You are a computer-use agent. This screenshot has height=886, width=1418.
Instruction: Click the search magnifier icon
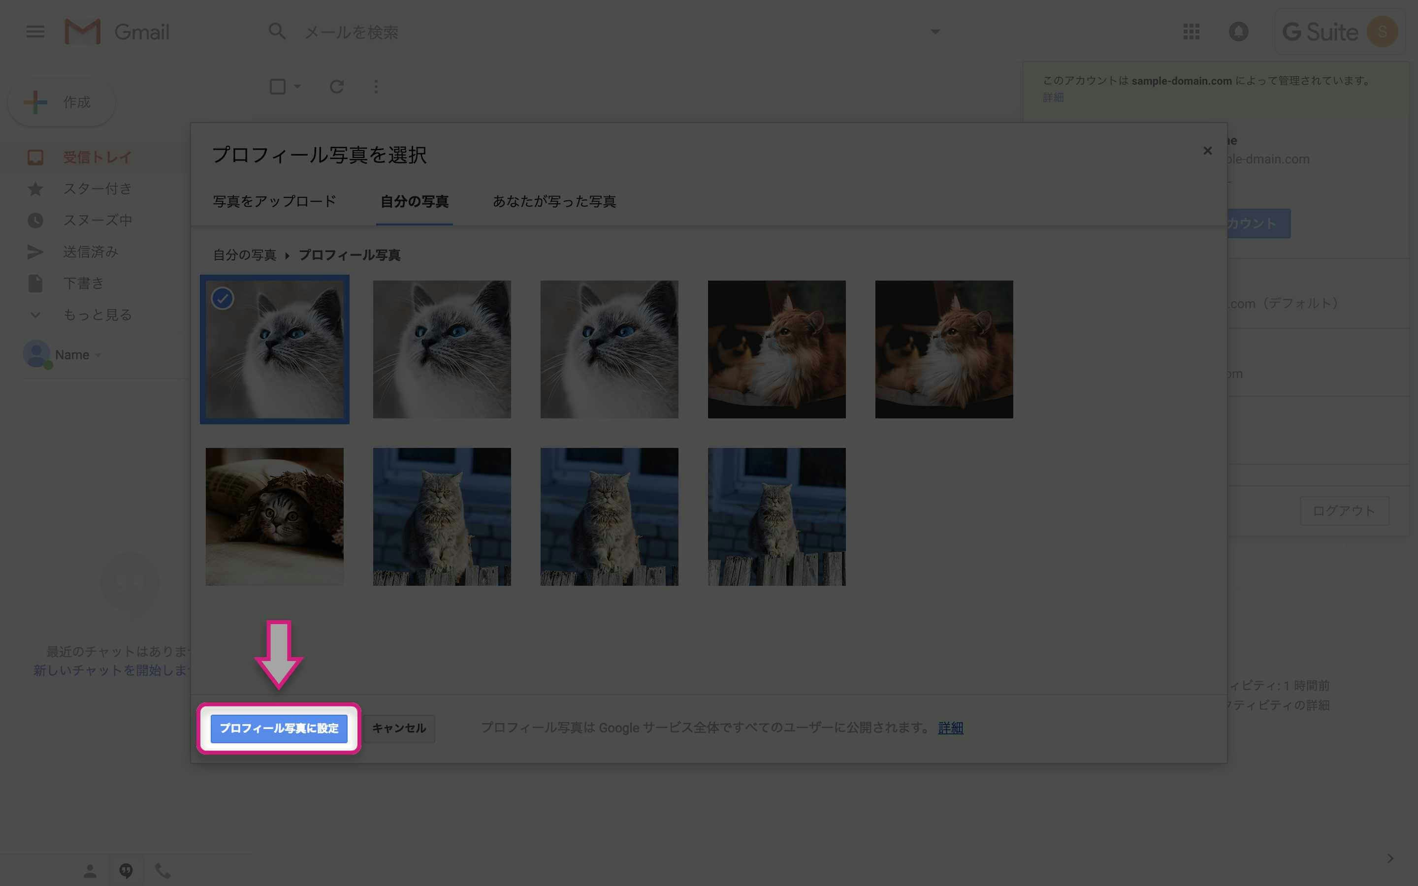pyautogui.click(x=277, y=32)
